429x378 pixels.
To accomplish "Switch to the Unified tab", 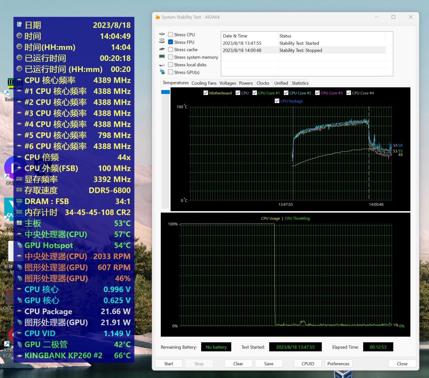I will click(281, 83).
